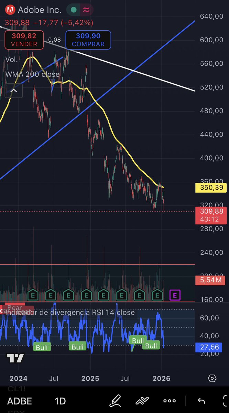Tap the 2025 time axis label
The image size is (229, 413).
(90, 379)
